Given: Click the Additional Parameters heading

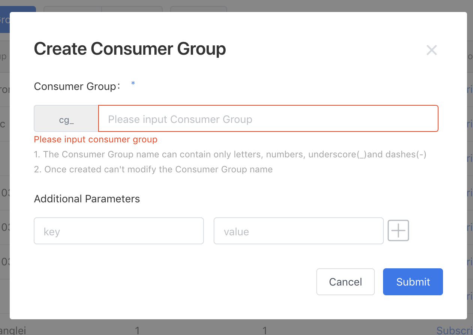Looking at the screenshot, I should coord(87,199).
